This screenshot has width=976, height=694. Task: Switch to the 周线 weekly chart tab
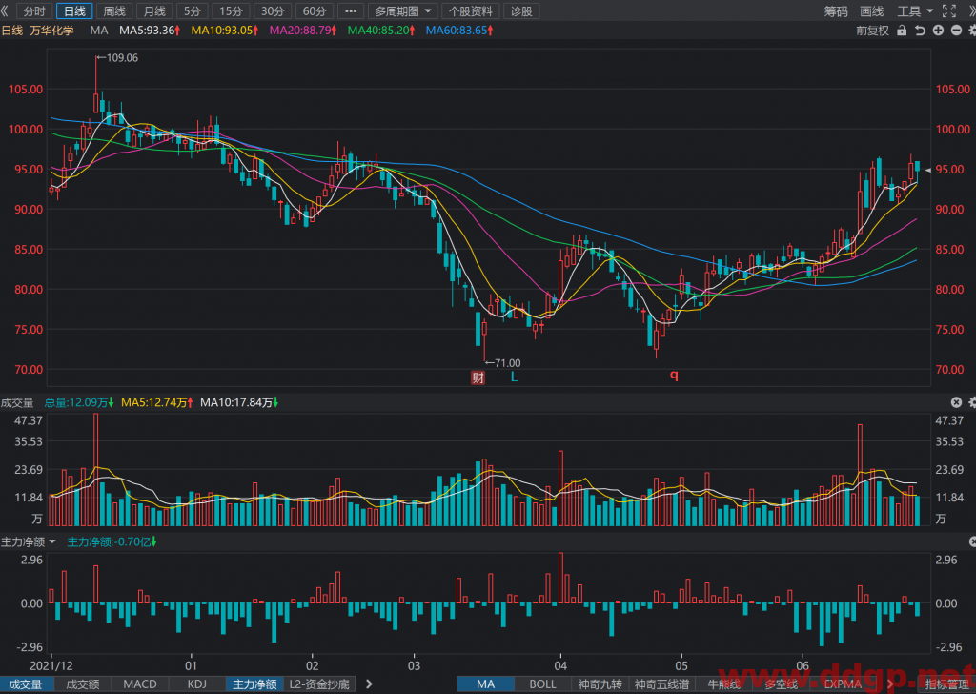point(114,11)
